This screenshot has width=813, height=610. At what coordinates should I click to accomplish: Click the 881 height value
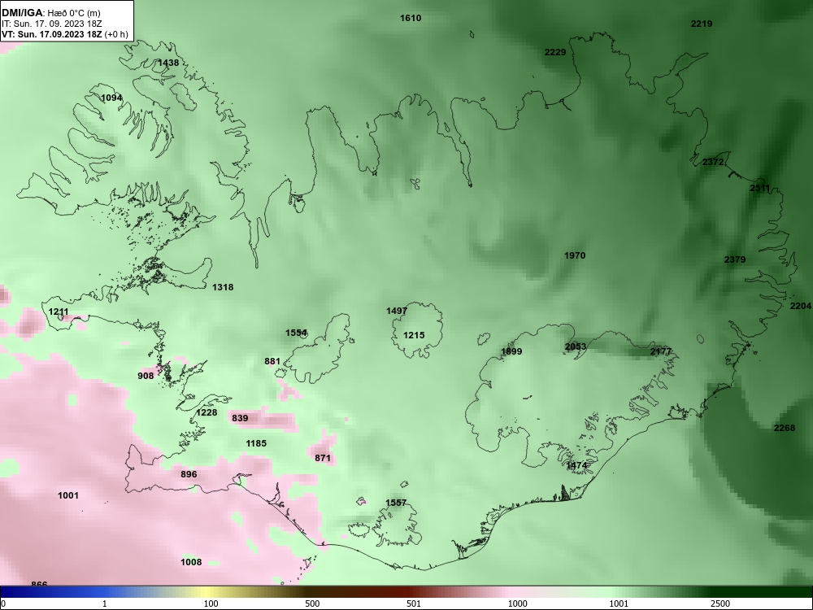[272, 362]
